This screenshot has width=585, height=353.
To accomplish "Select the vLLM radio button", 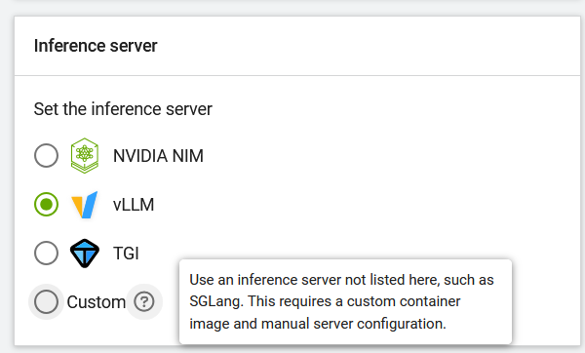I will click(46, 204).
